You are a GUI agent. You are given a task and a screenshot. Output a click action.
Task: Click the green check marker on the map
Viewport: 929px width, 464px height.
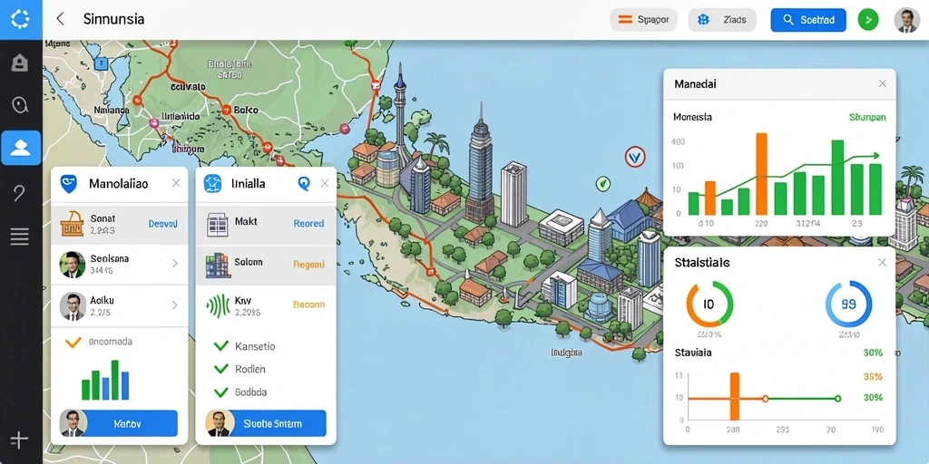(x=603, y=183)
